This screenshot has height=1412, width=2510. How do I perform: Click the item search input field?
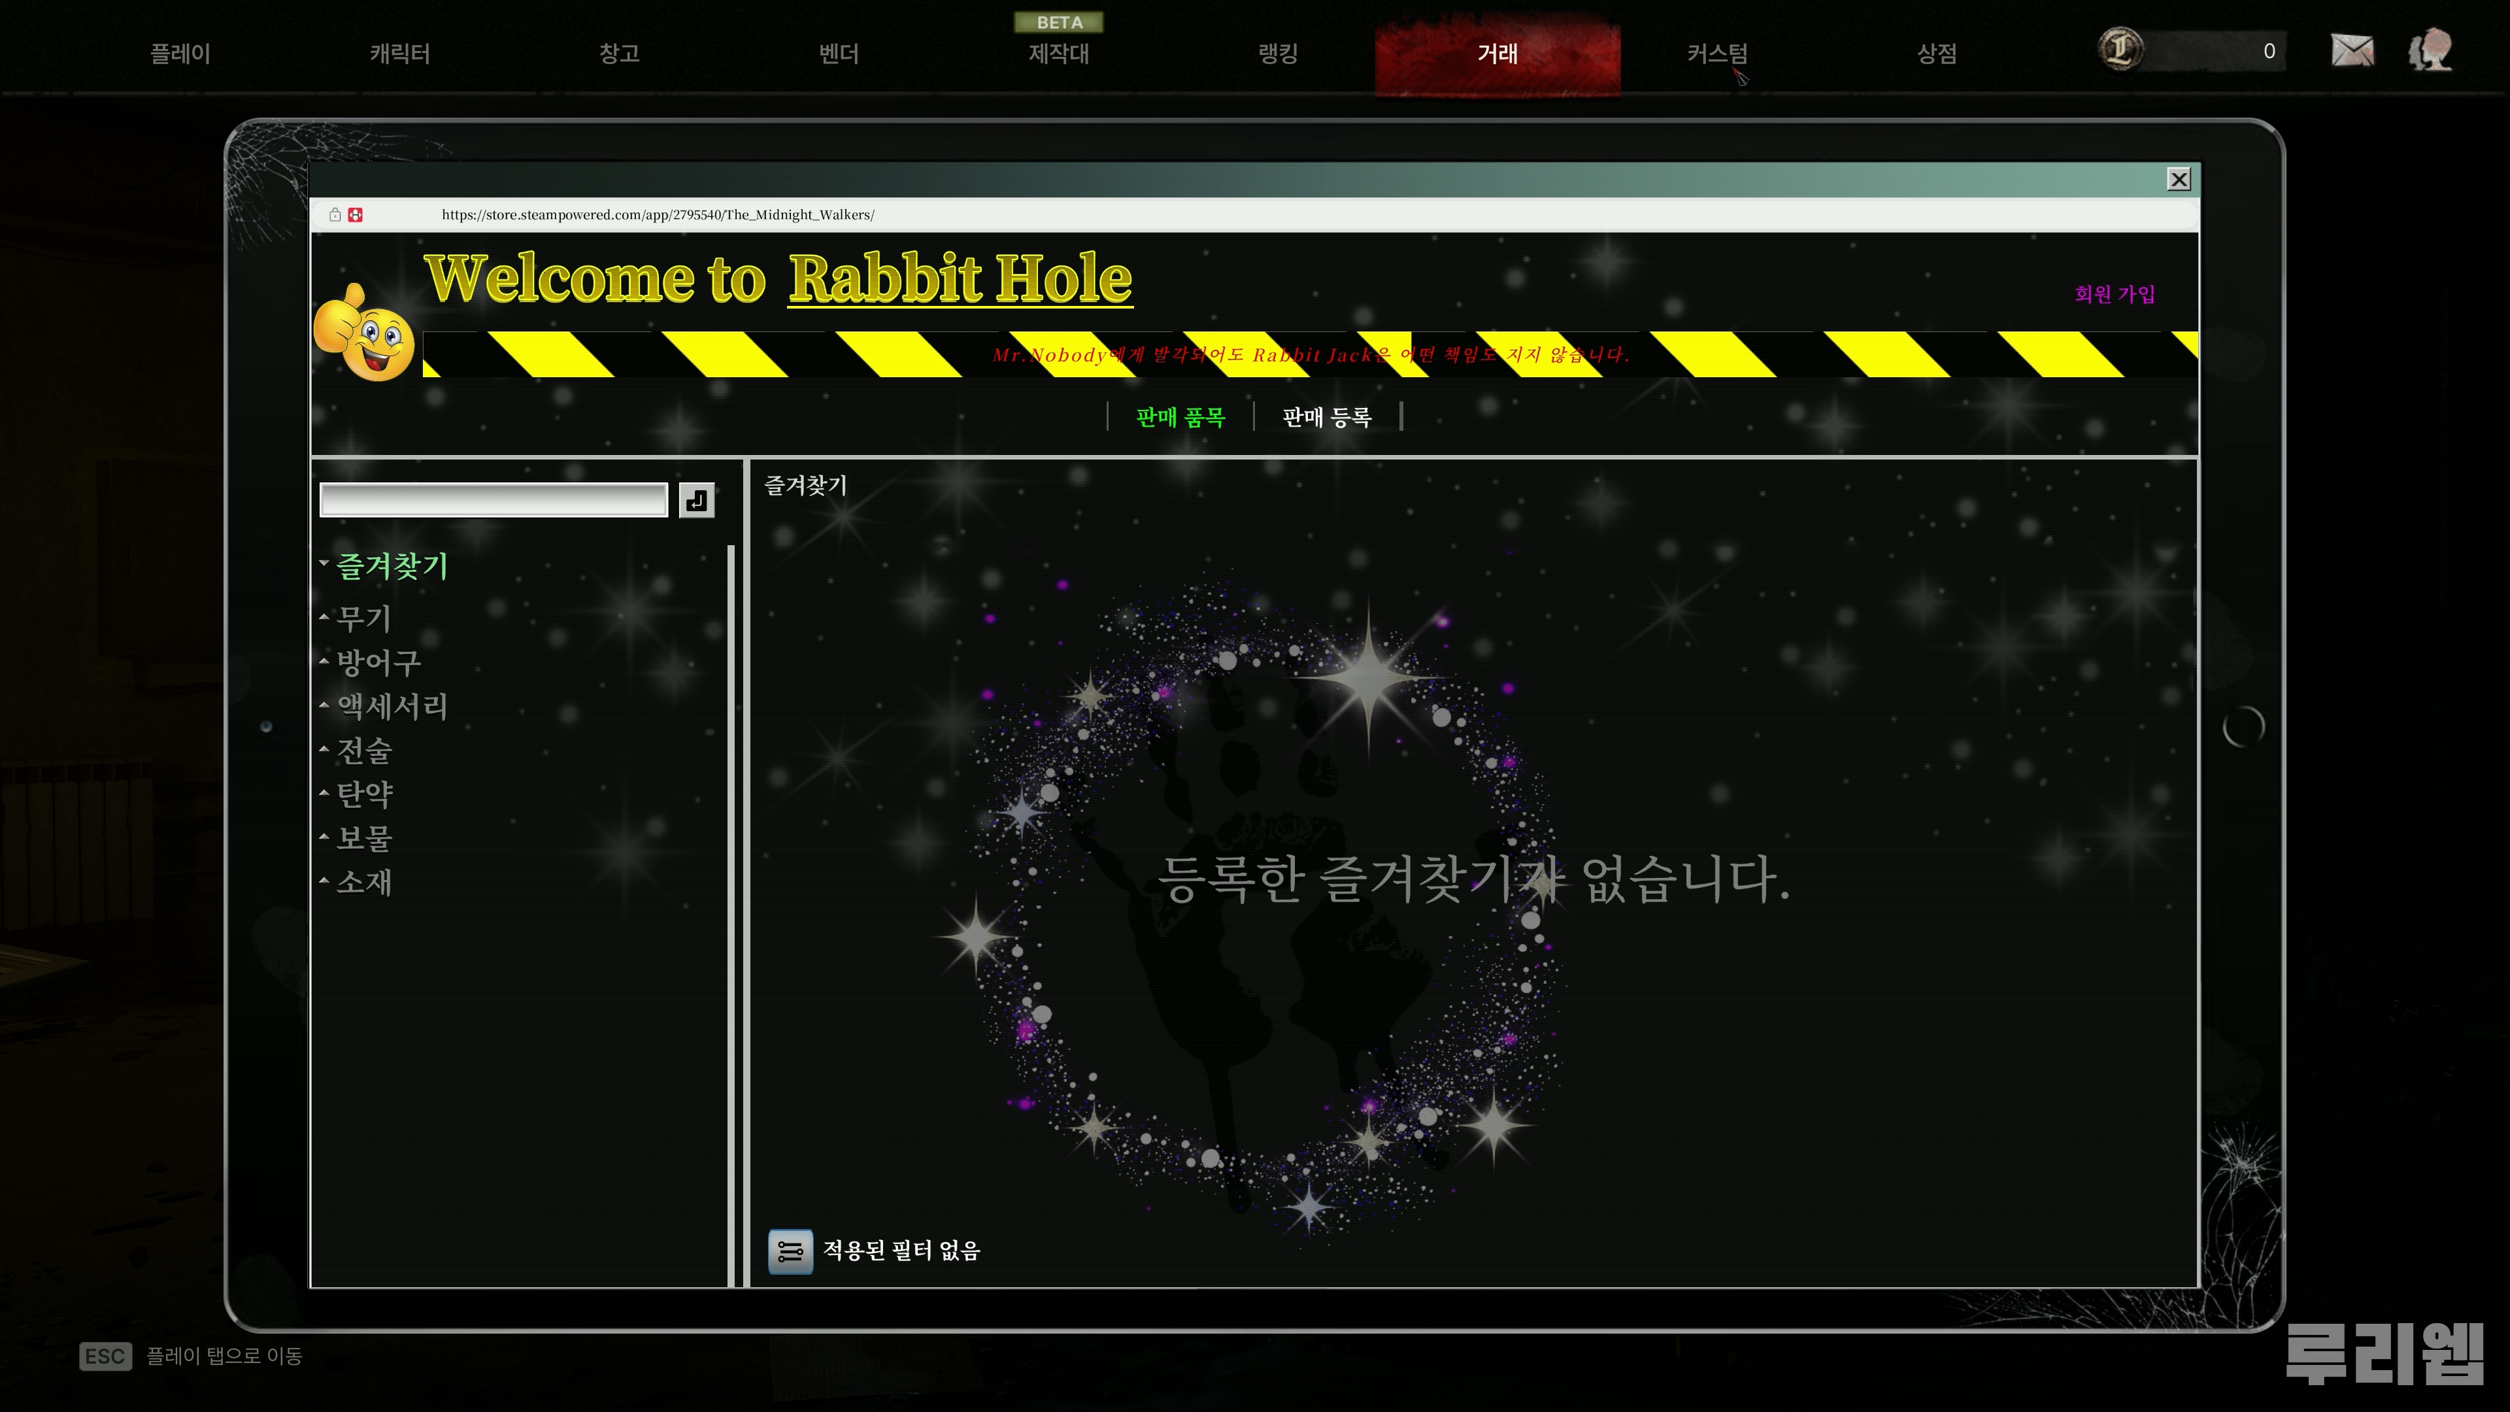pos(493,500)
